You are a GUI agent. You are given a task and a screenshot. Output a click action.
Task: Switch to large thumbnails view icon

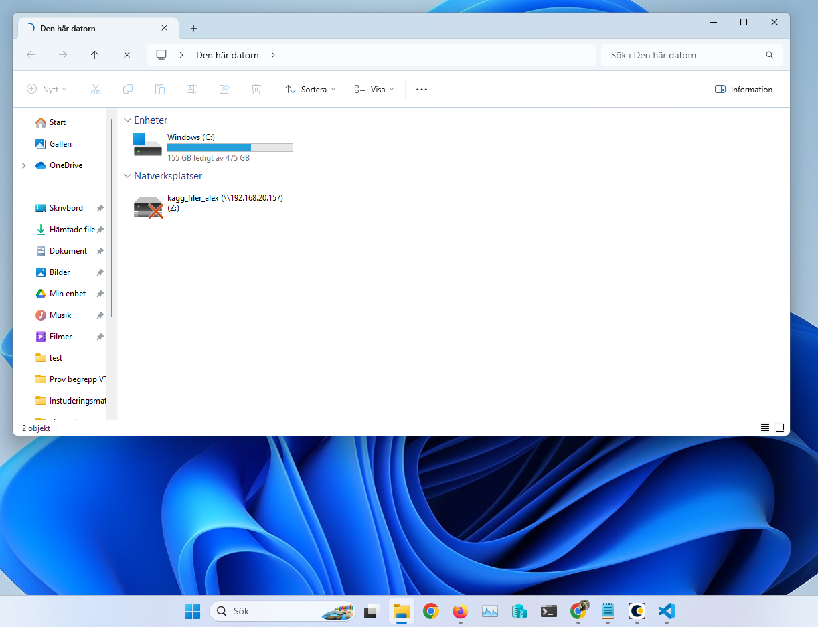tap(780, 428)
